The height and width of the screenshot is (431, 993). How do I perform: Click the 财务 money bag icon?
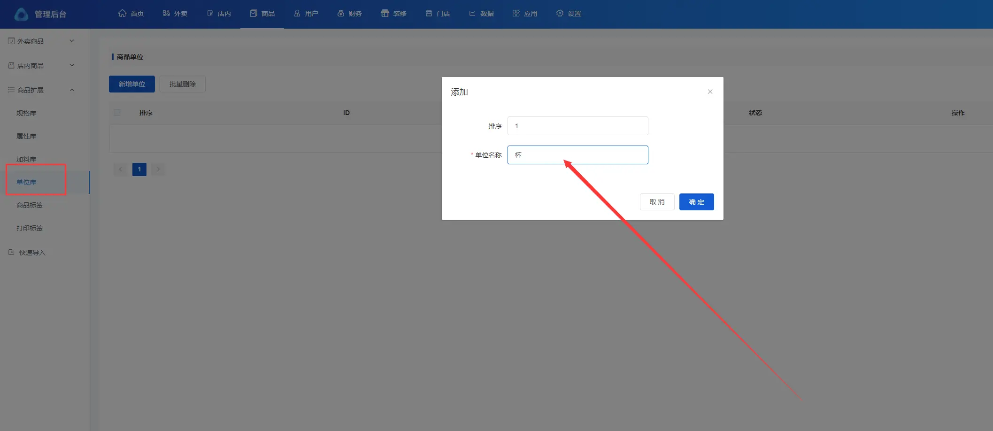(x=341, y=13)
